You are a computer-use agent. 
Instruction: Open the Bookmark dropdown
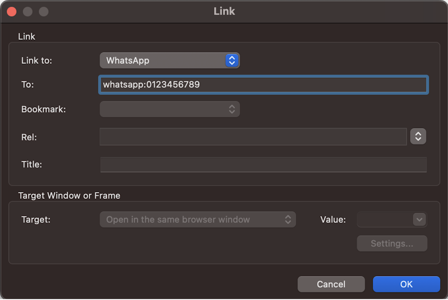169,109
